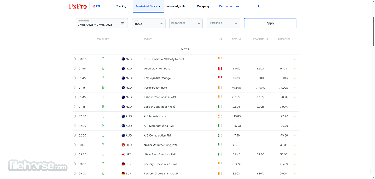
Task: Click importance marks for Factory Orders s.a. (MoM)
Action: pos(220,173)
